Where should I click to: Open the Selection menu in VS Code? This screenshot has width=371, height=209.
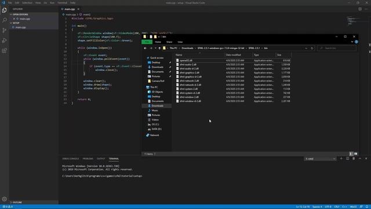[x=27, y=3]
